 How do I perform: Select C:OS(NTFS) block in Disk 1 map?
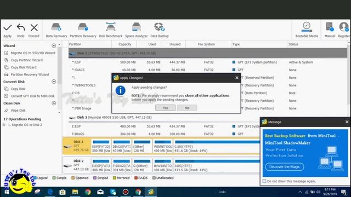click(x=217, y=146)
